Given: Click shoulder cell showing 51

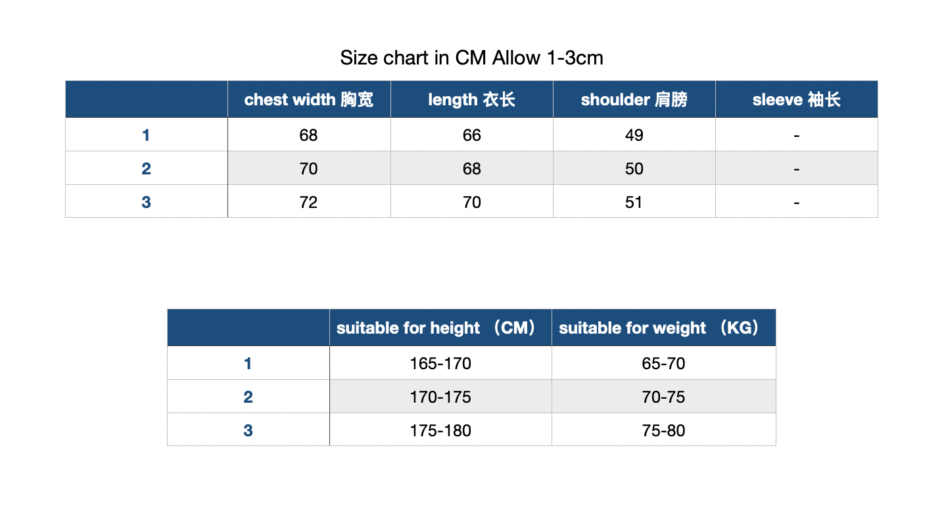Looking at the screenshot, I should click(x=634, y=201).
